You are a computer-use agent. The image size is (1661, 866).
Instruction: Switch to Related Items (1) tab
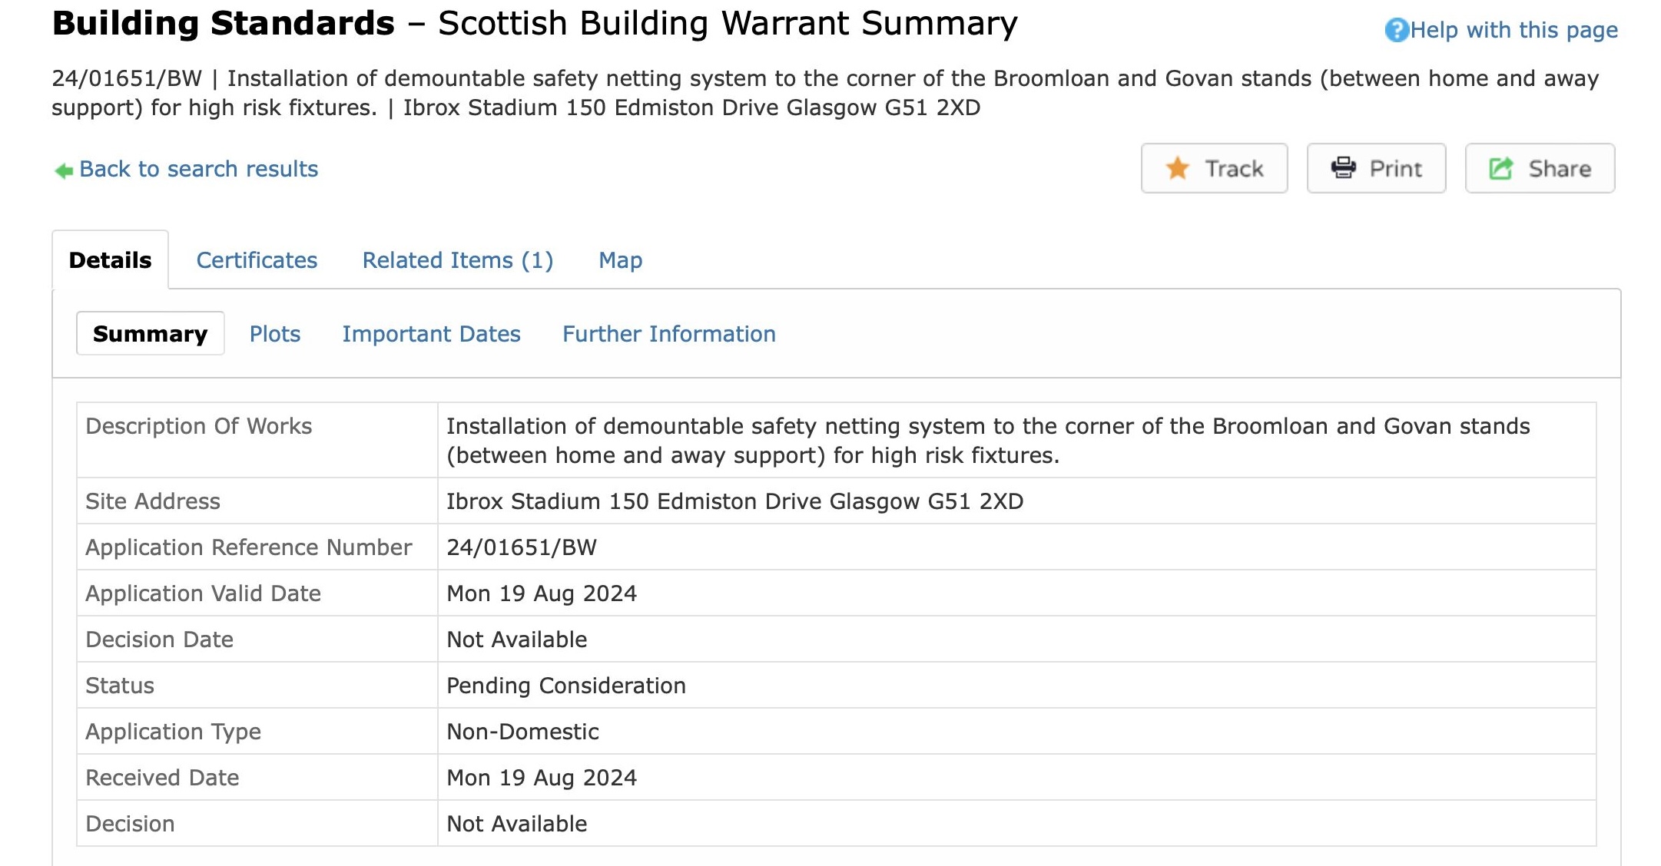coord(458,260)
